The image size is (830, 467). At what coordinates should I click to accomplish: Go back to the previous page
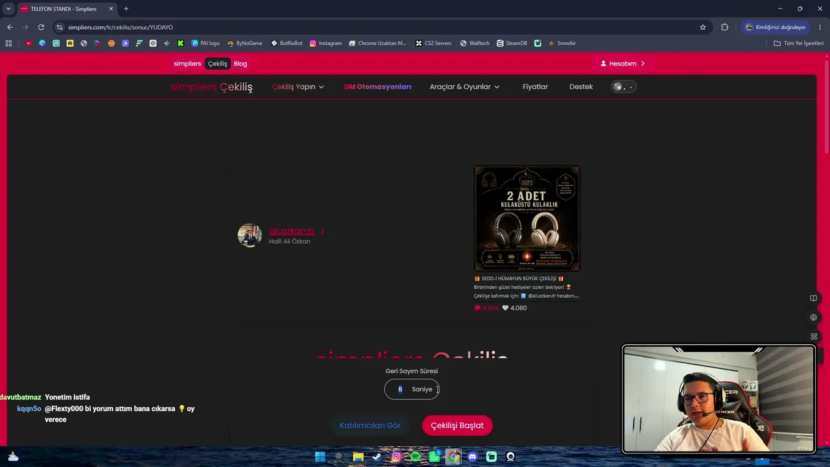(x=10, y=27)
